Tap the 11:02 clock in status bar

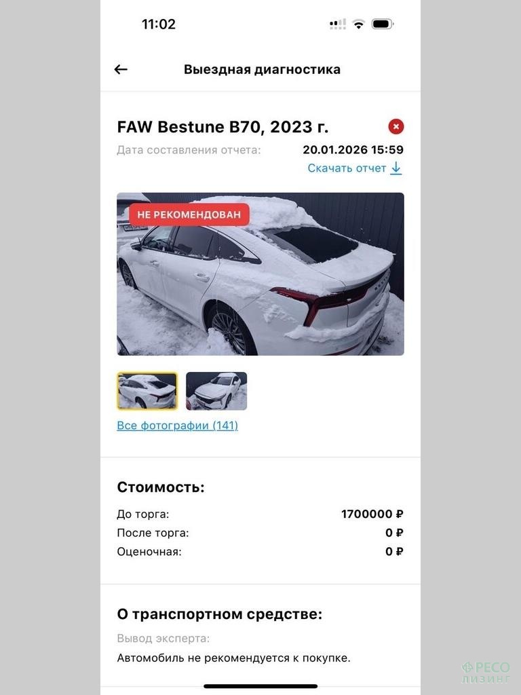159,24
